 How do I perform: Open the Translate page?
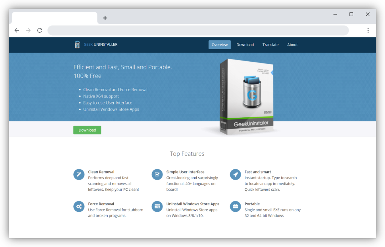(x=270, y=45)
